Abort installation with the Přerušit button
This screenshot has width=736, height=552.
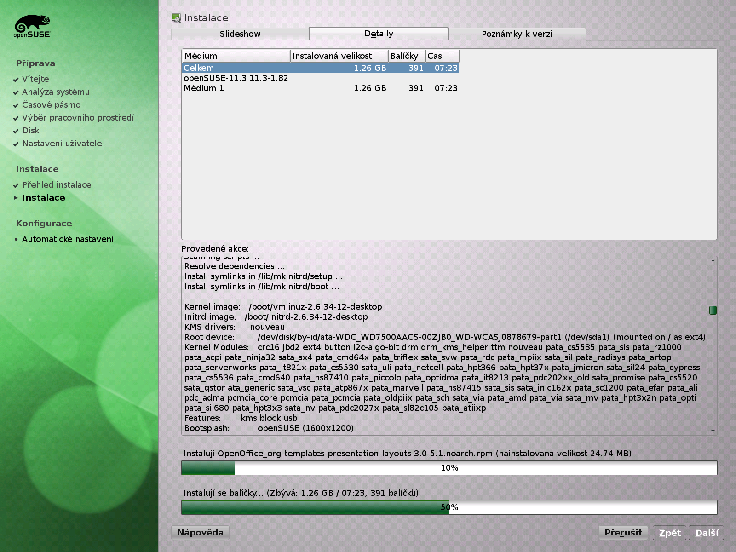click(623, 533)
